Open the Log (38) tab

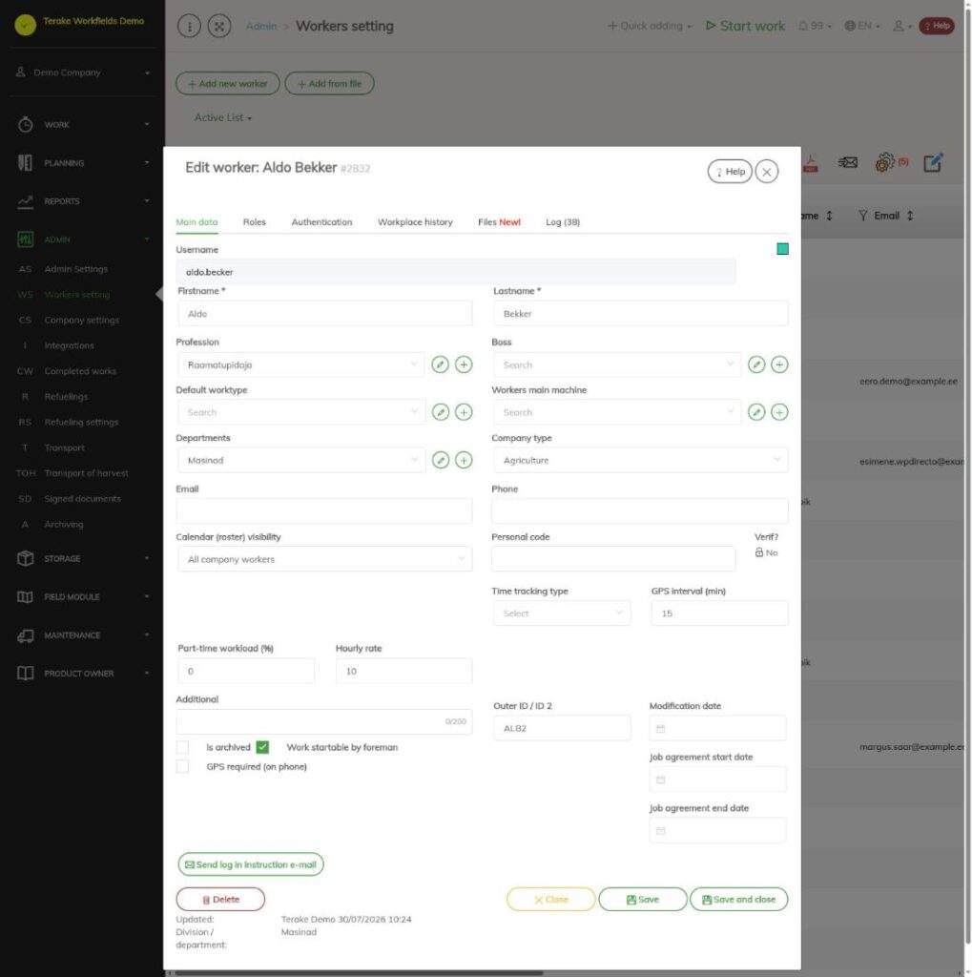(x=563, y=222)
